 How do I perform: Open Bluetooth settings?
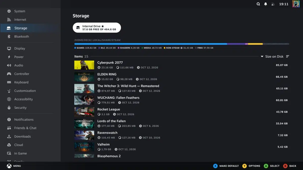(30, 37)
